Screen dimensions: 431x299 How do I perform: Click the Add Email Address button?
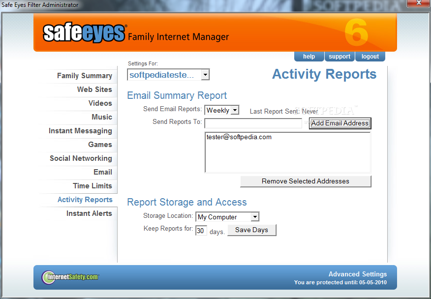point(340,123)
